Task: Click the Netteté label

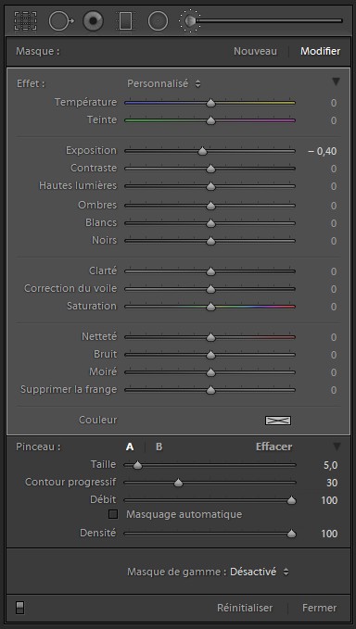Action: pos(99,337)
